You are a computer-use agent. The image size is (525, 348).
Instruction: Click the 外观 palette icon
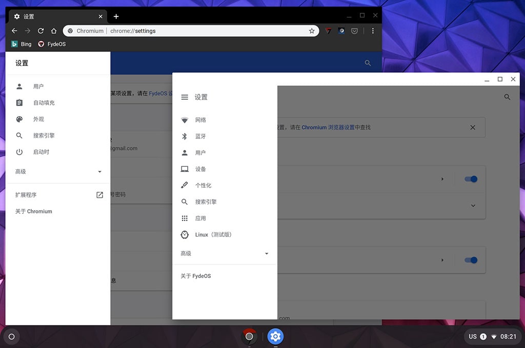(x=19, y=119)
